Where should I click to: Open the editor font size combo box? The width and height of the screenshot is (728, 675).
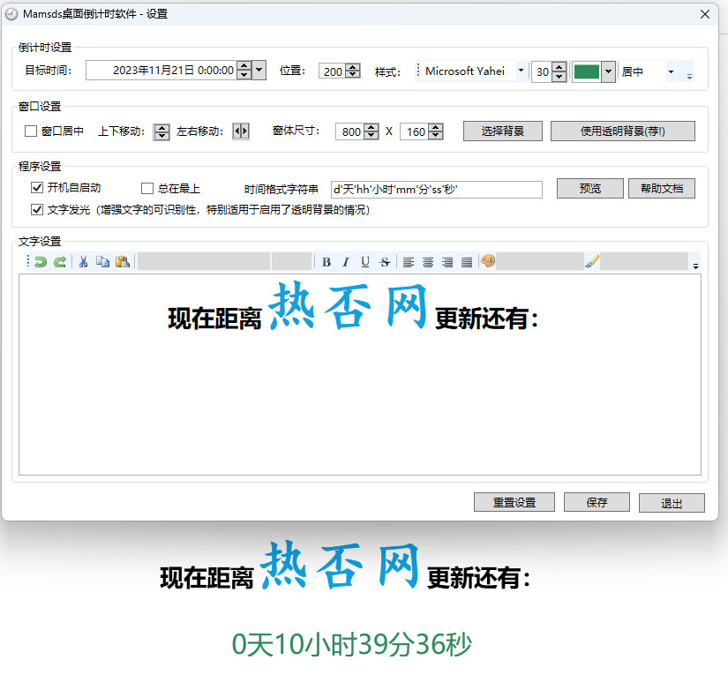pos(291,261)
